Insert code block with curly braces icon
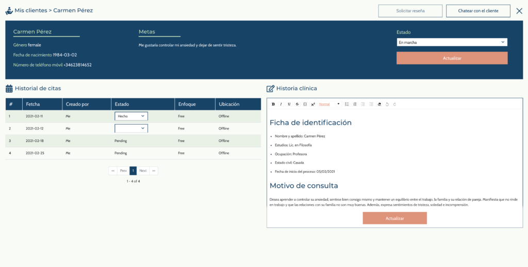Image resolution: width=528 pixels, height=267 pixels. [x=305, y=104]
